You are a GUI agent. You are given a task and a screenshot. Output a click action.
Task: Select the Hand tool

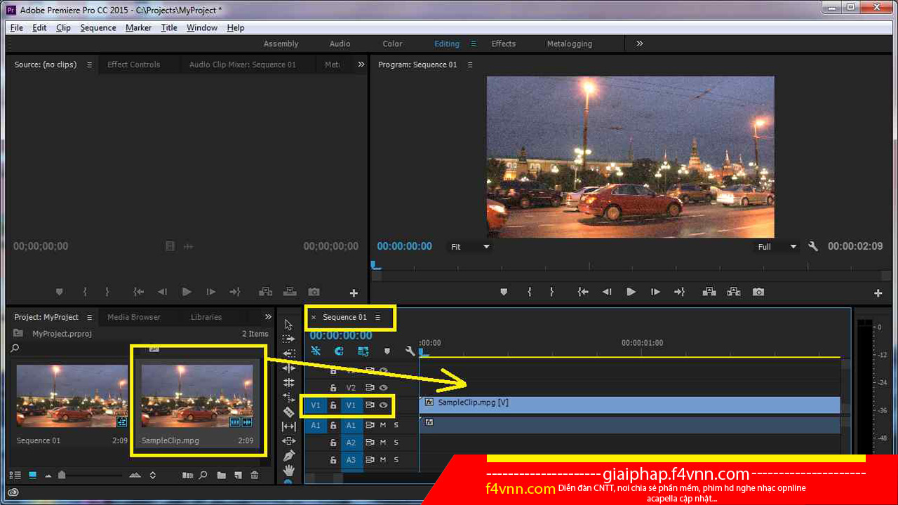coord(288,470)
